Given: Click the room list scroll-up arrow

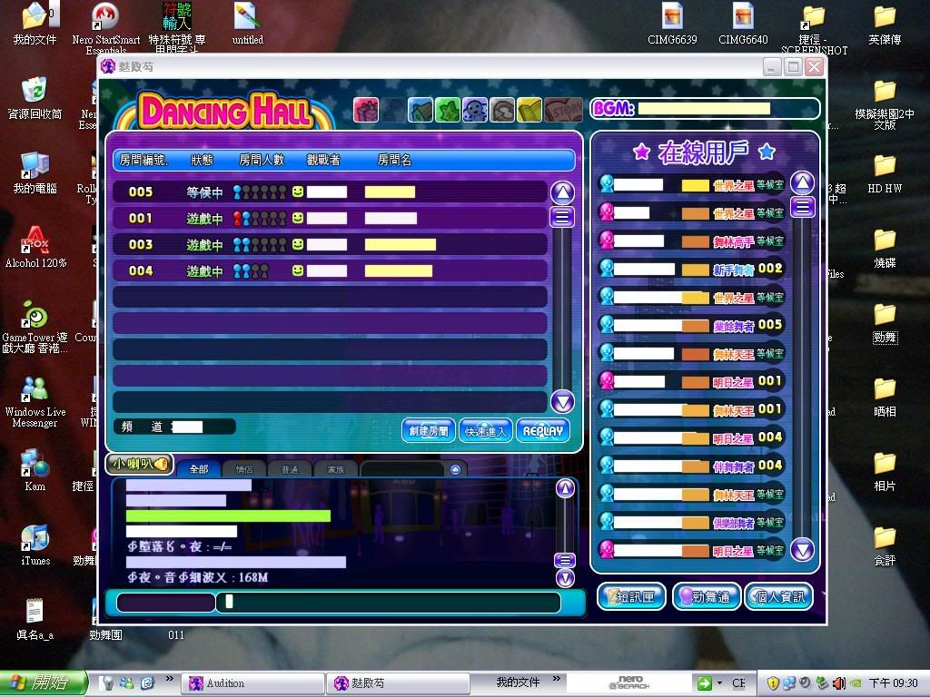Looking at the screenshot, I should (562, 192).
